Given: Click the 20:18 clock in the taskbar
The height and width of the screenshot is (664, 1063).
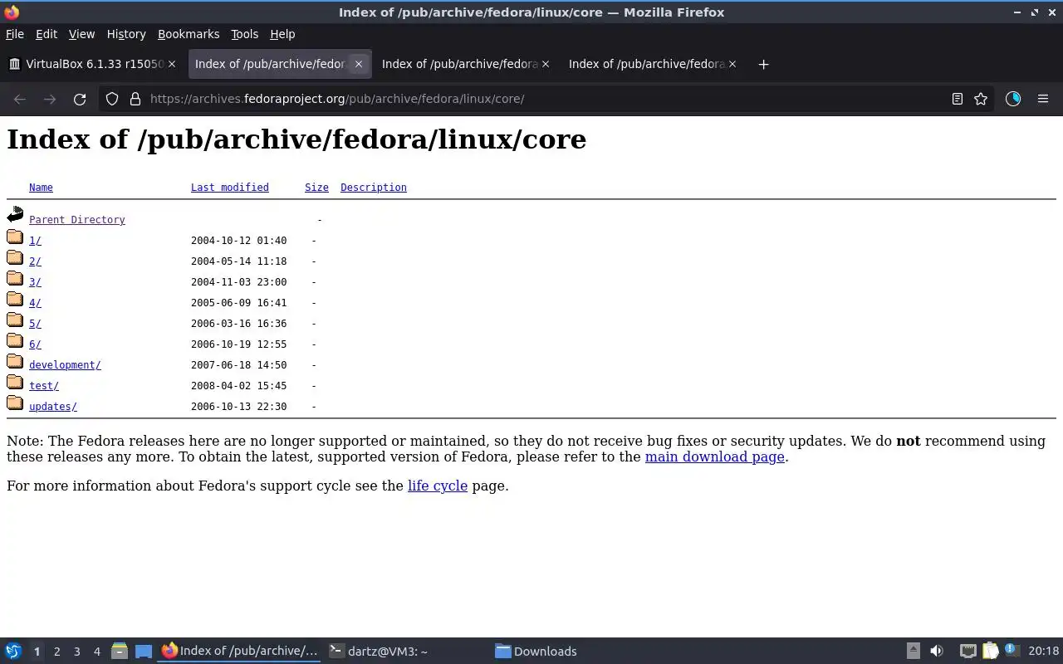Looking at the screenshot, I should 1044,652.
